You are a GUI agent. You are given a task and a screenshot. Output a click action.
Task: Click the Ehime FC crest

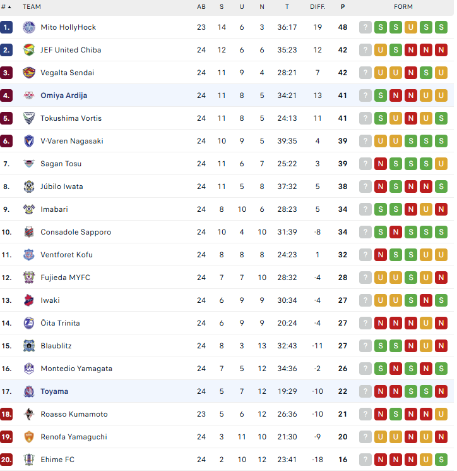click(x=29, y=460)
